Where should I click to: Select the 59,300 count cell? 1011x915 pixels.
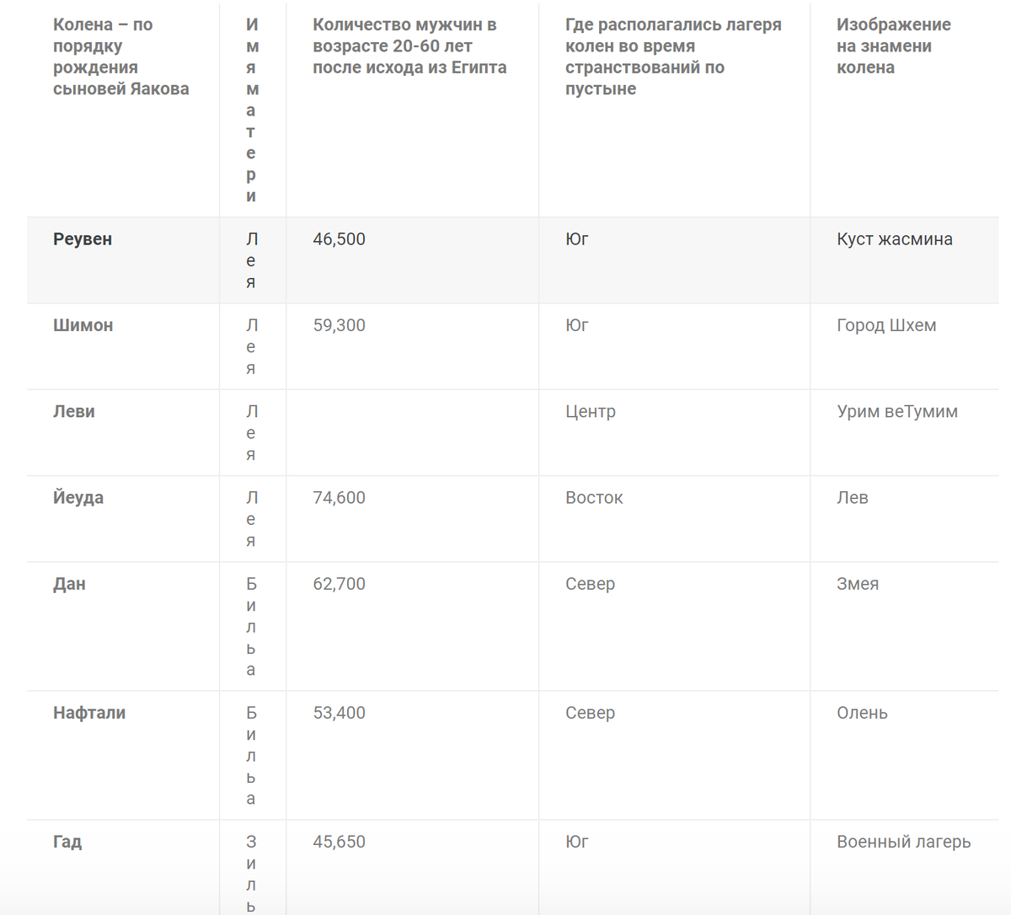point(339,325)
